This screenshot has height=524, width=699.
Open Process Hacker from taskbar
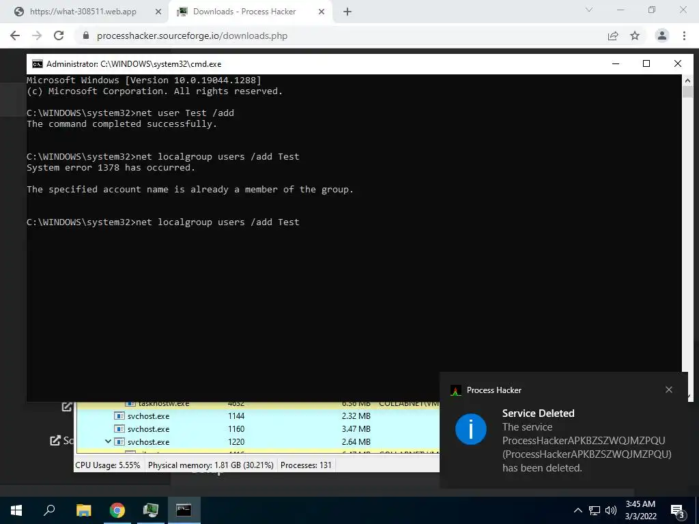point(151,510)
